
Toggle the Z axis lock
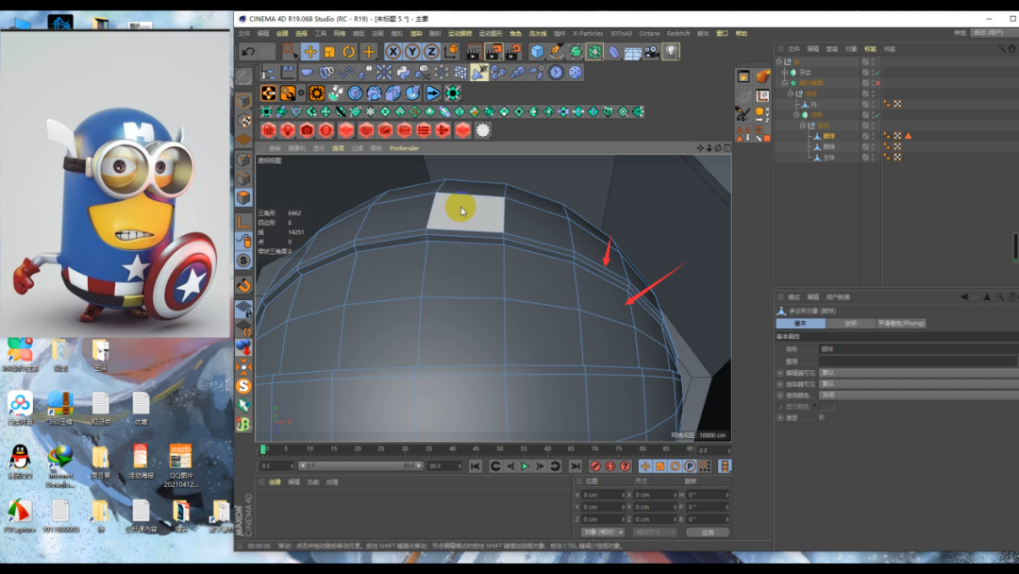pyautogui.click(x=431, y=51)
